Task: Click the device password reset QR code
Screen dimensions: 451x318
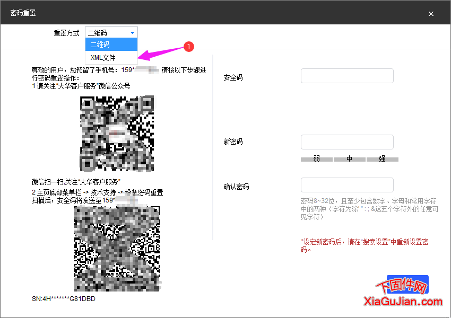Action: point(117,249)
